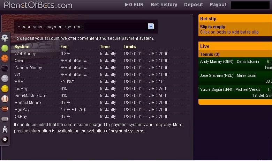Open the Bet history page

tap(164, 5)
